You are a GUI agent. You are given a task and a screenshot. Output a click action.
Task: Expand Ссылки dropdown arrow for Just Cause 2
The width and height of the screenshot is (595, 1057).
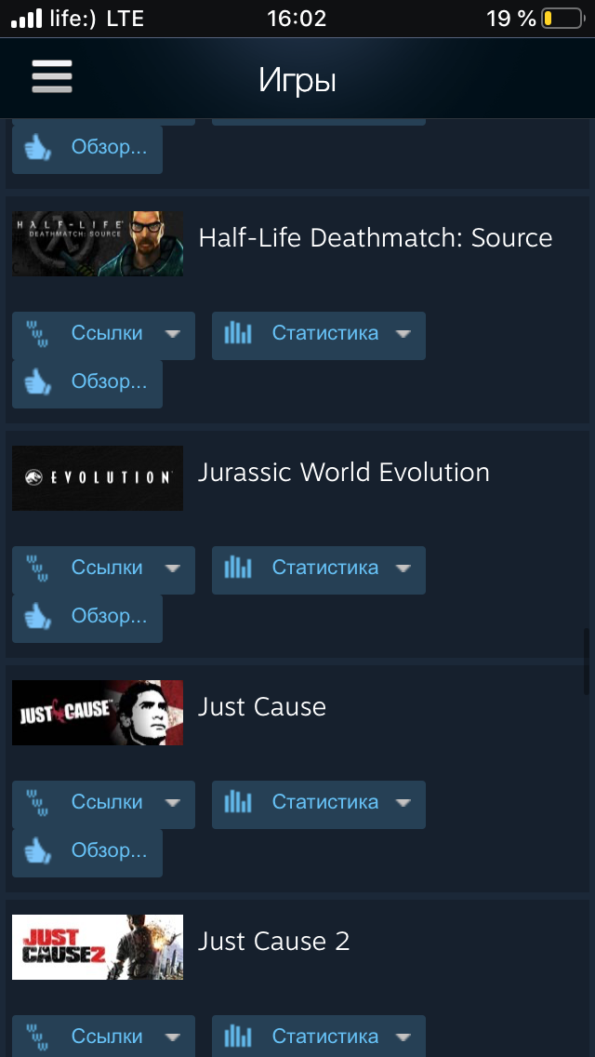click(x=173, y=1037)
